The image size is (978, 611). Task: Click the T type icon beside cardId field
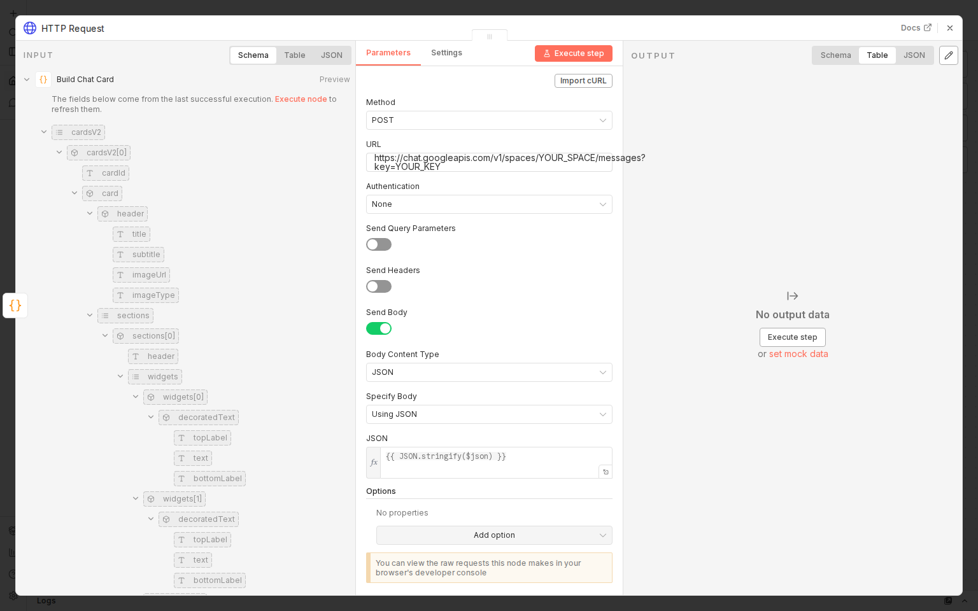point(90,172)
